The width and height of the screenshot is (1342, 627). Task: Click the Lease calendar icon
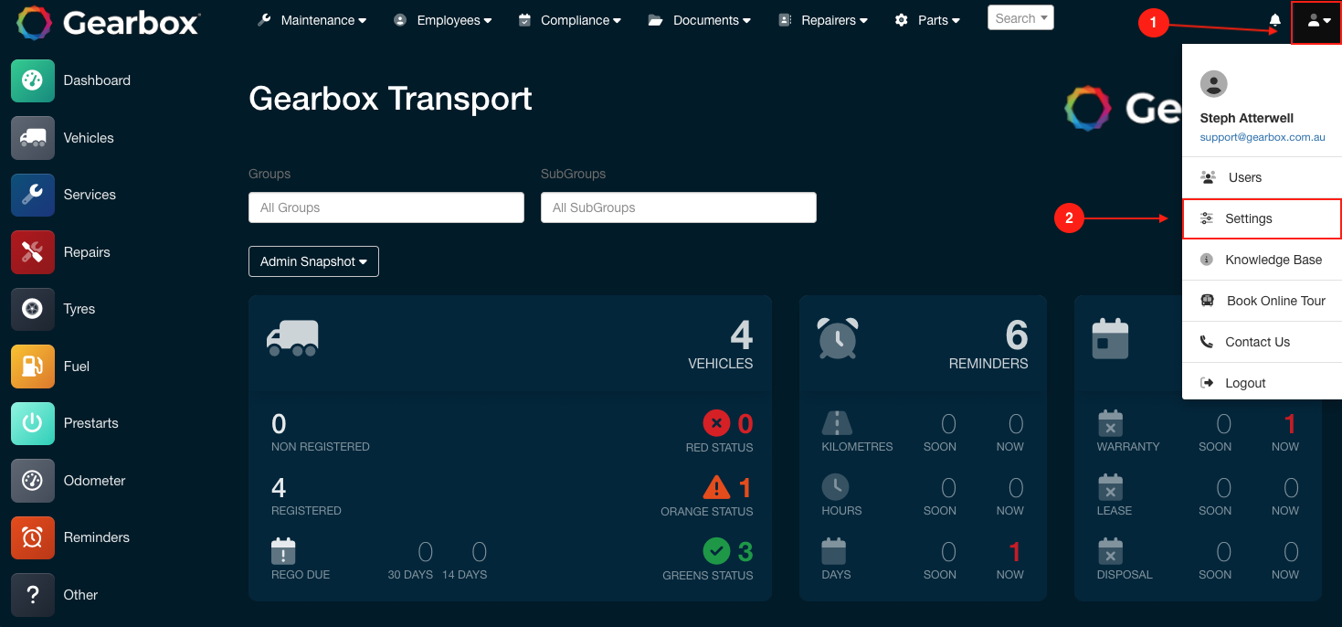pos(1110,487)
